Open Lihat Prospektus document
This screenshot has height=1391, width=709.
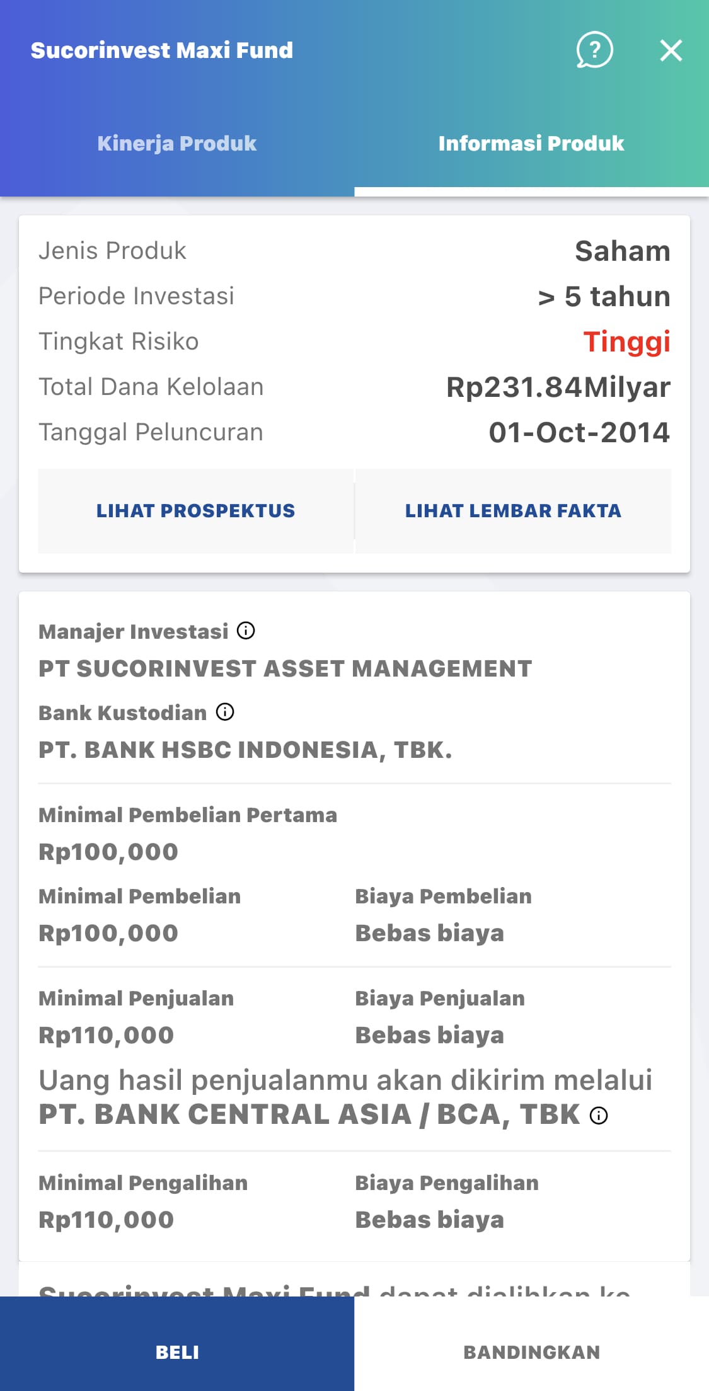pos(195,510)
